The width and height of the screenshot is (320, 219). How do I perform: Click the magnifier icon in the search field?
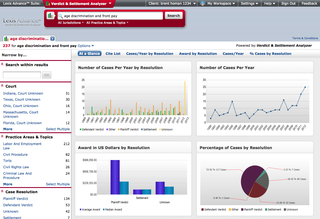click(61, 16)
